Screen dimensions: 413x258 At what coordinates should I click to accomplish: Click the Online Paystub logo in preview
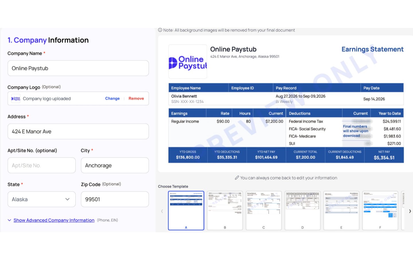[x=188, y=61]
